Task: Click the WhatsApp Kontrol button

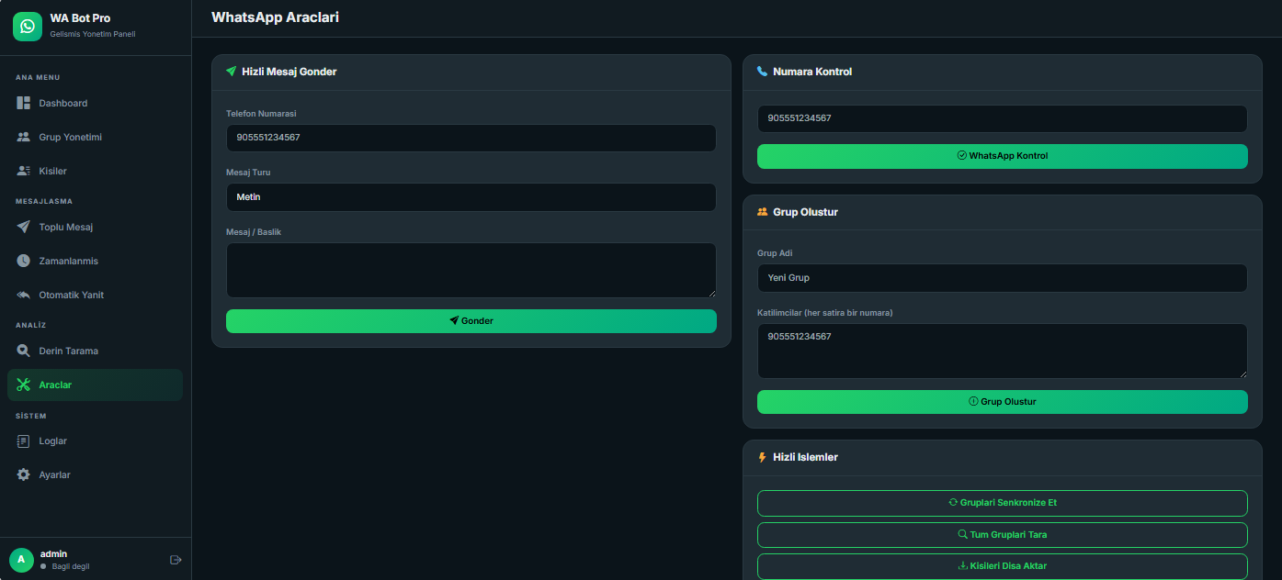Action: tap(1002, 156)
